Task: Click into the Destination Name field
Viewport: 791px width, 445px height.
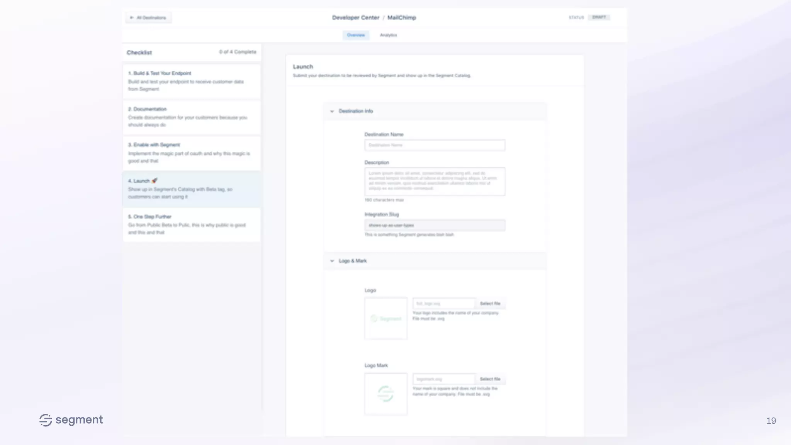Action: (x=435, y=145)
